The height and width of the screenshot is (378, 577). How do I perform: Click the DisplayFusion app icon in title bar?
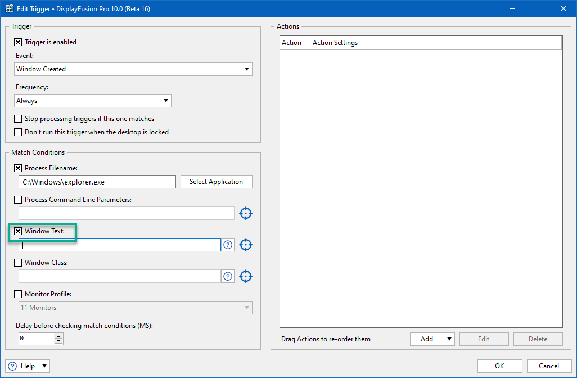tap(9, 8)
